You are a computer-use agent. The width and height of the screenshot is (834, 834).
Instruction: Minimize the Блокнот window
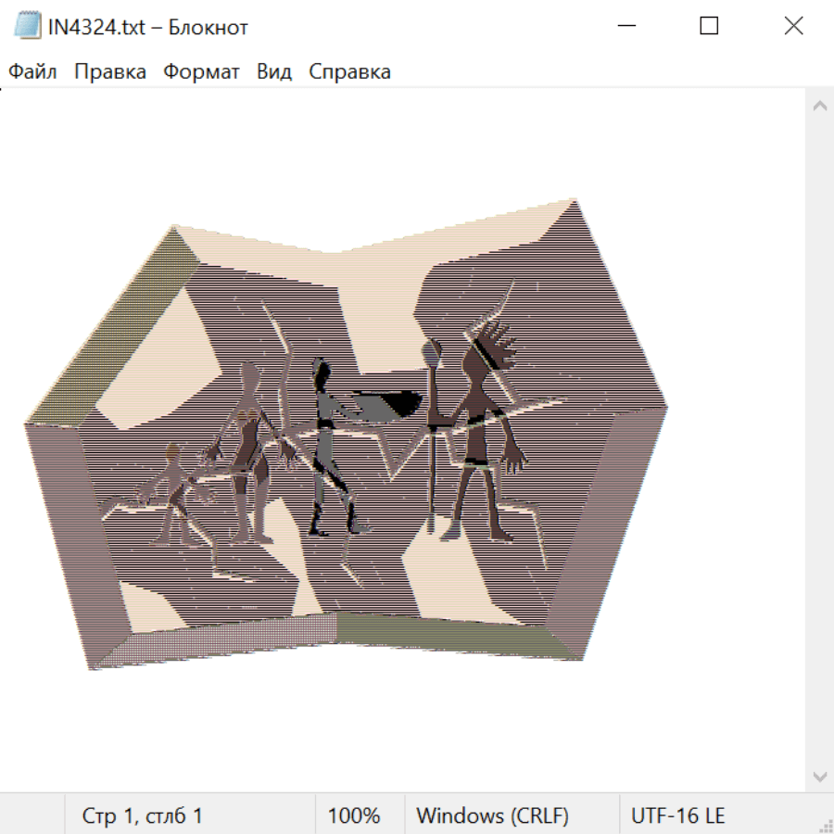(x=625, y=27)
